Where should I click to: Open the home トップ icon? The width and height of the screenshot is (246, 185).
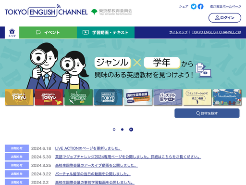12,33
